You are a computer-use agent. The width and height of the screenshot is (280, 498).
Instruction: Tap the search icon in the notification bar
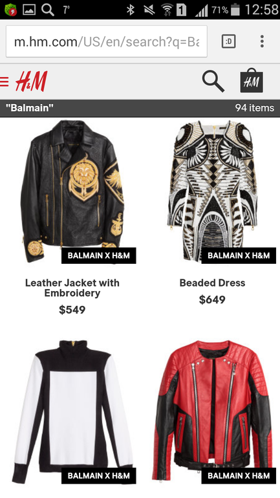click(47, 10)
